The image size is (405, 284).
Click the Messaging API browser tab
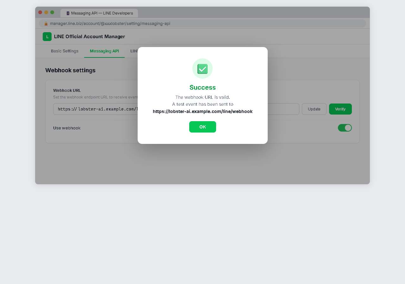[99, 13]
